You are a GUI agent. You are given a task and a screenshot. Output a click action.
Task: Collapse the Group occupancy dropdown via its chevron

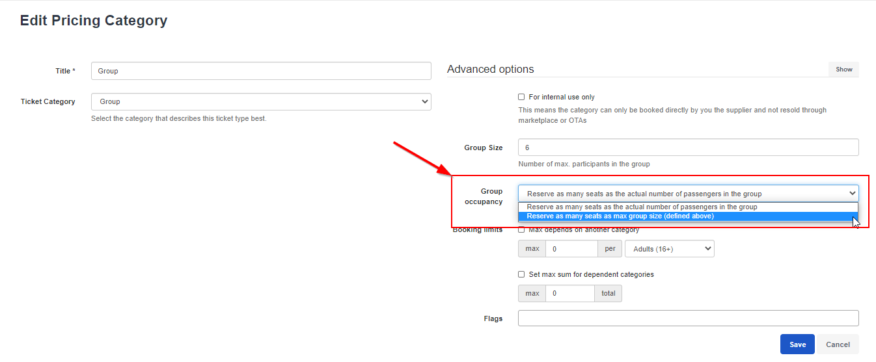point(852,194)
